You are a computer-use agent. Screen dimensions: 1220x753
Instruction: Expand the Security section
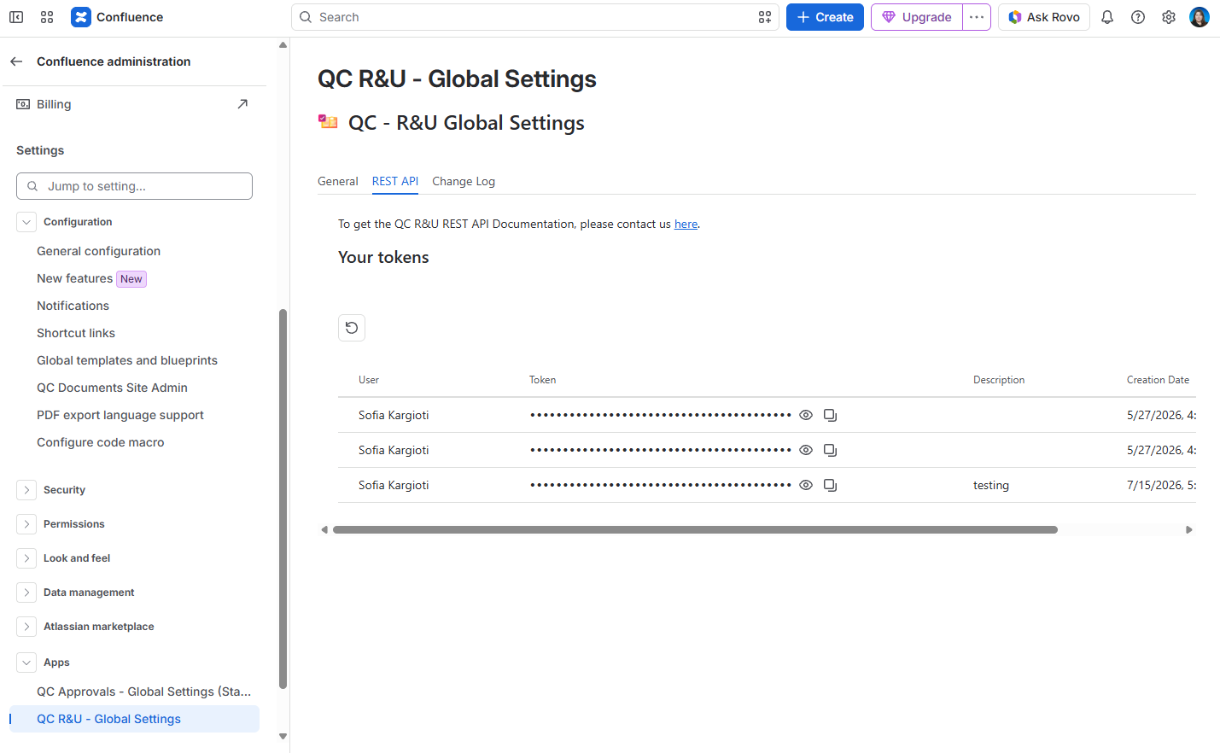[x=26, y=490]
